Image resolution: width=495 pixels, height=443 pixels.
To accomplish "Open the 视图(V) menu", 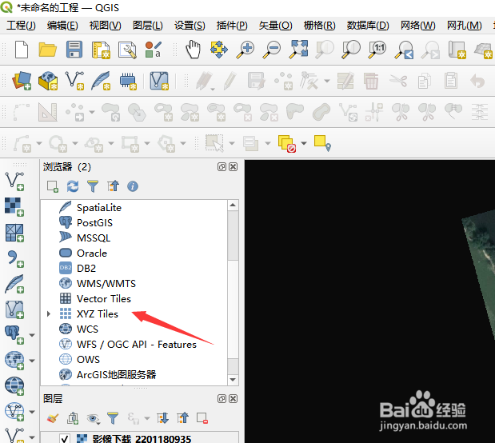I will [x=105, y=26].
